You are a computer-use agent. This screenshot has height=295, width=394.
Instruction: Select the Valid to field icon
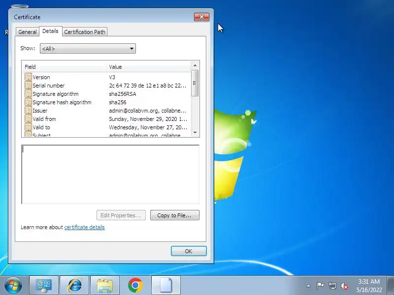click(29, 127)
